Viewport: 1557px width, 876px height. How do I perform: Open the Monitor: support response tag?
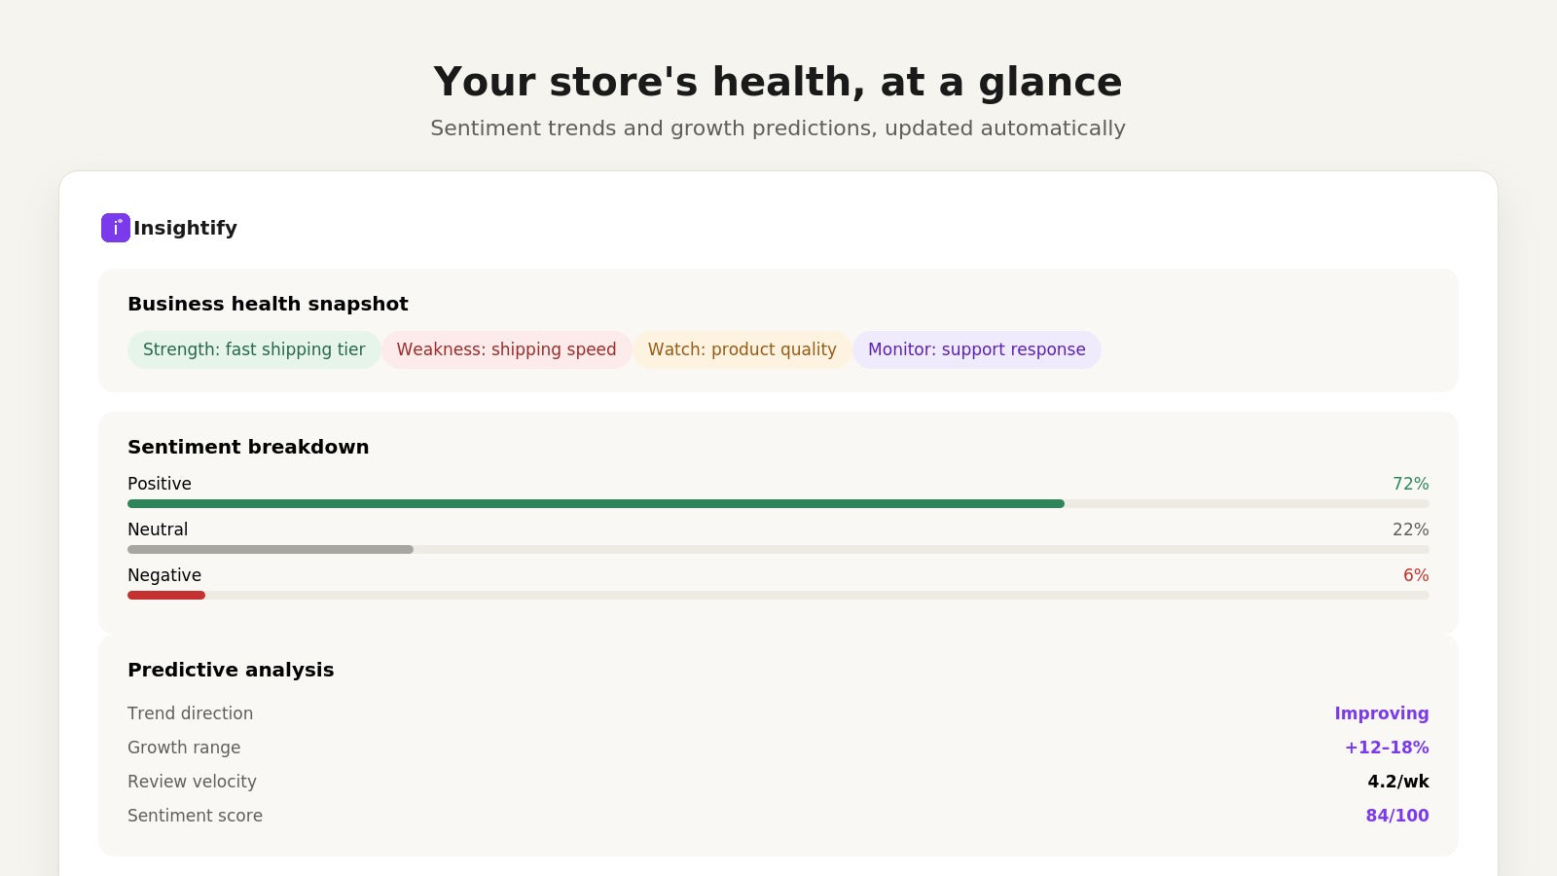coord(977,349)
